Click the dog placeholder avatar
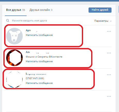Screen dimensions: 119x112 click(14, 36)
